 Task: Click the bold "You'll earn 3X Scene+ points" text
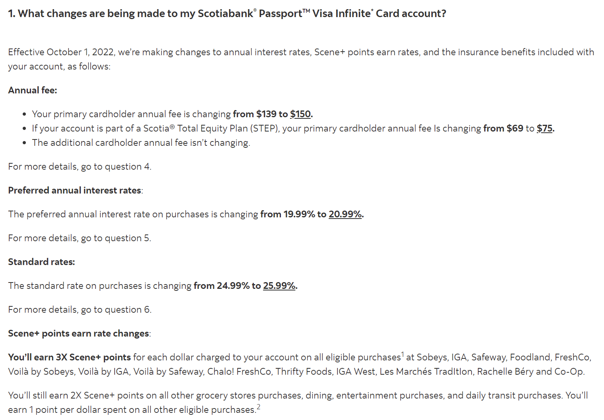pos(69,357)
